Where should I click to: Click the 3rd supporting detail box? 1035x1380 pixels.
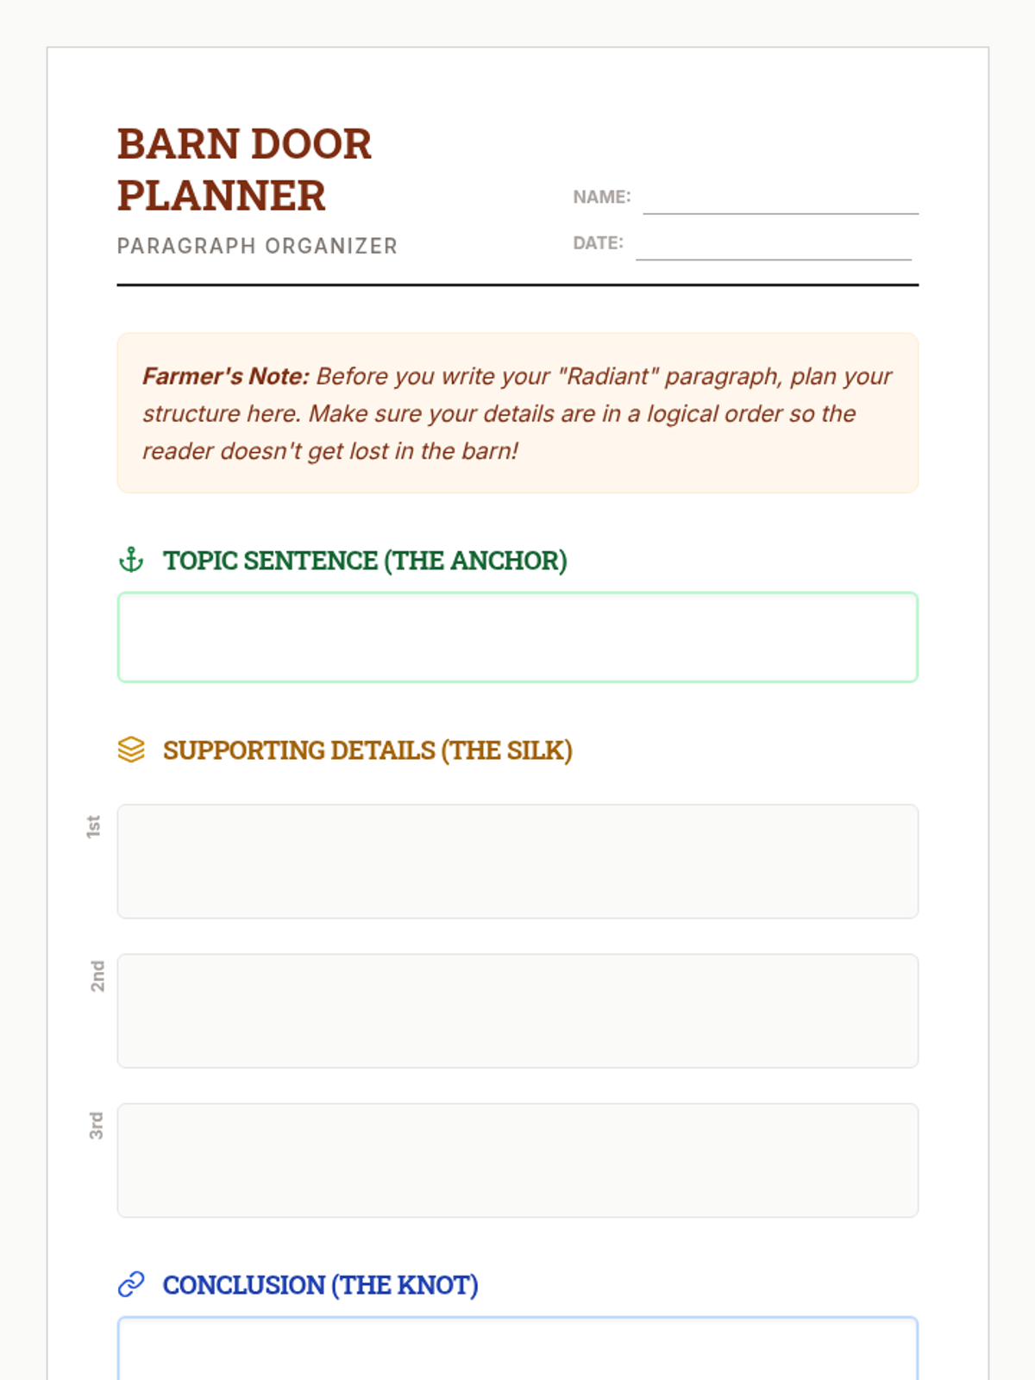(x=517, y=1160)
